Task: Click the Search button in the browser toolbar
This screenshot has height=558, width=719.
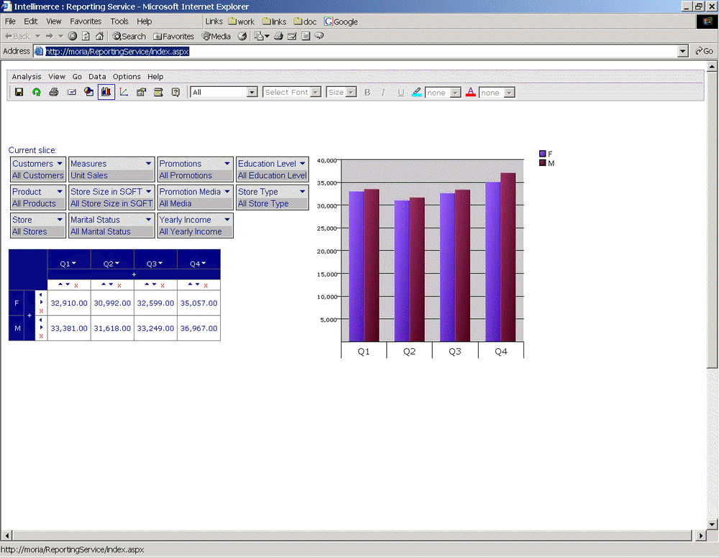Action: 129,36
